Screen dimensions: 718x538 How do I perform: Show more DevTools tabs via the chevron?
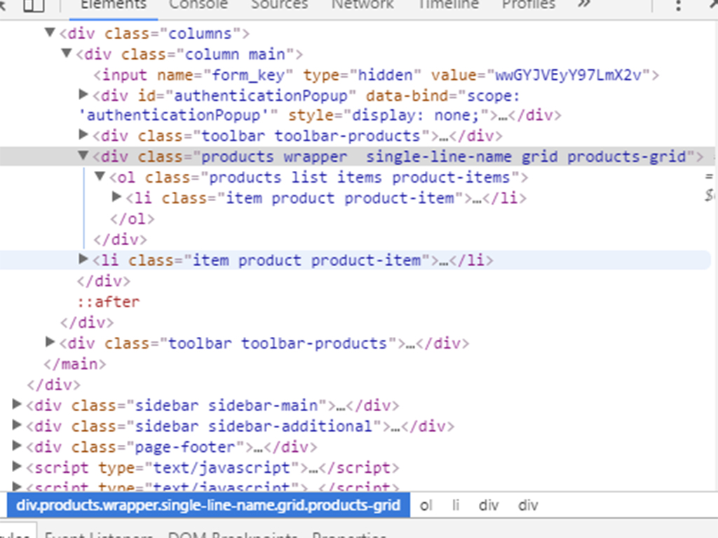583,4
